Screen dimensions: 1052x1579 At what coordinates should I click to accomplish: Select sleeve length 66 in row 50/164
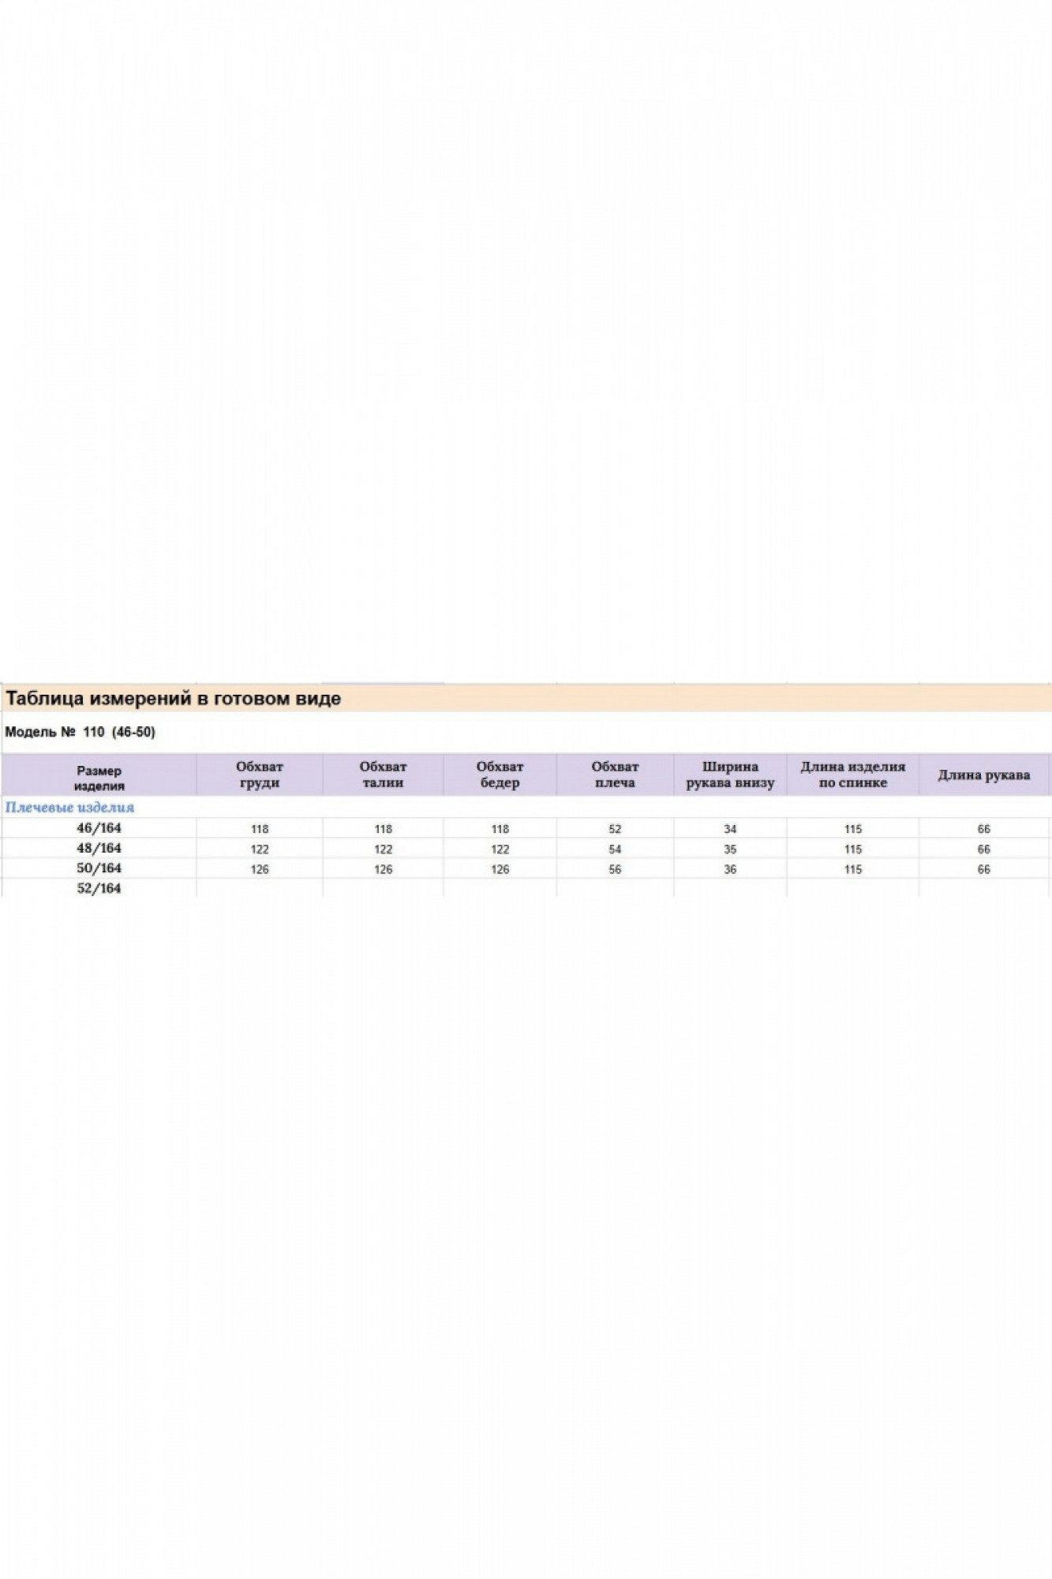(x=984, y=870)
